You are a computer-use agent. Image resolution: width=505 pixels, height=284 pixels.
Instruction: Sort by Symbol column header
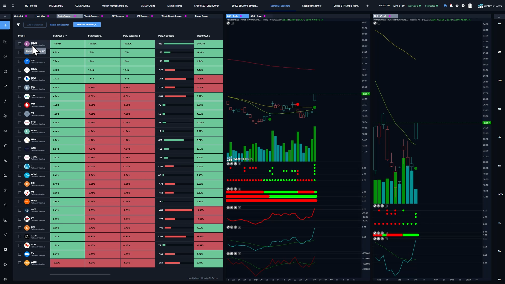22,36
